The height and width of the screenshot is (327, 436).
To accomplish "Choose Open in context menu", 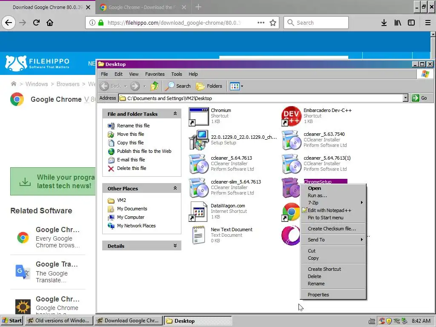I will tap(333, 188).
